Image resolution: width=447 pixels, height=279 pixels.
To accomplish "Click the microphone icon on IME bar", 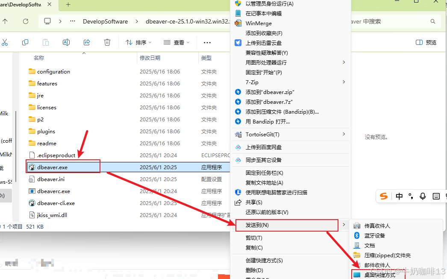I will tap(423, 196).
